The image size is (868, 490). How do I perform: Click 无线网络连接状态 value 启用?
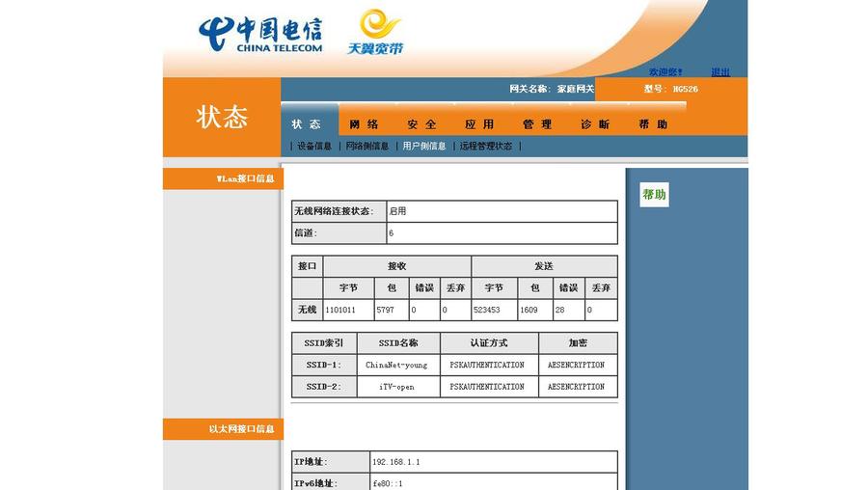coord(397,211)
